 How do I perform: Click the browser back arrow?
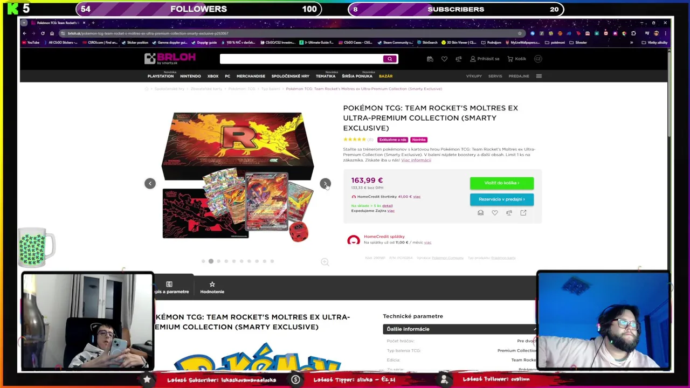[x=24, y=33]
